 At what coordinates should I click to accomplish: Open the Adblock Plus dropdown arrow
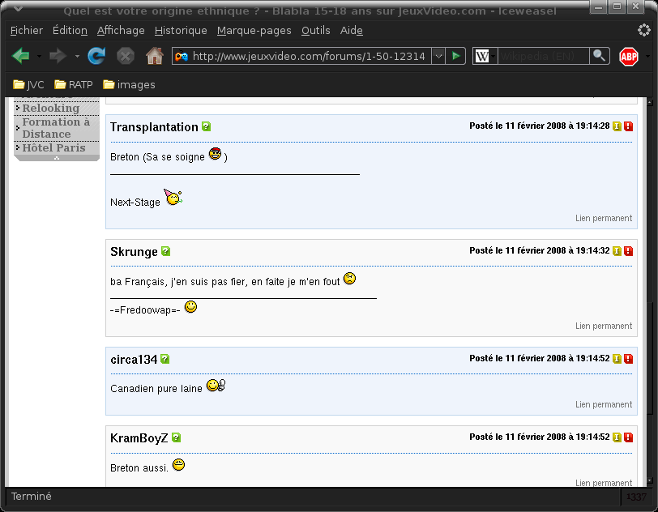point(647,56)
